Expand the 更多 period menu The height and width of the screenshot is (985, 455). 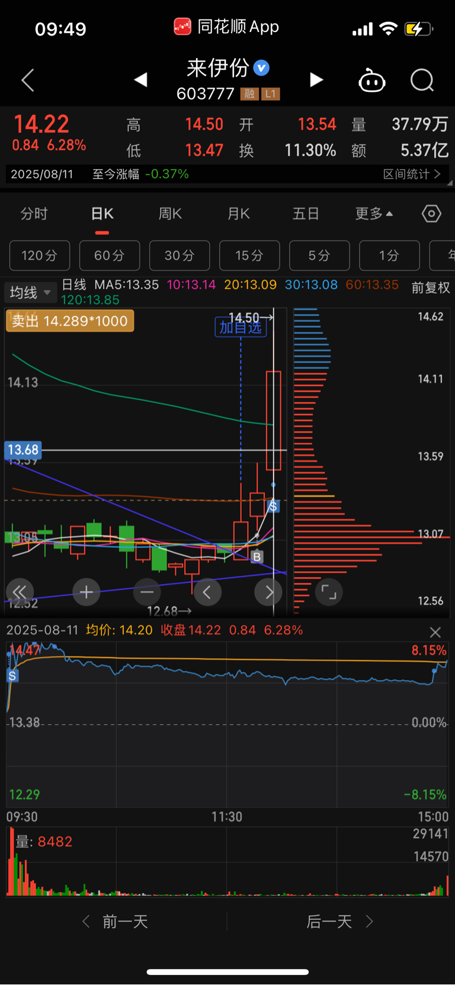tap(374, 214)
